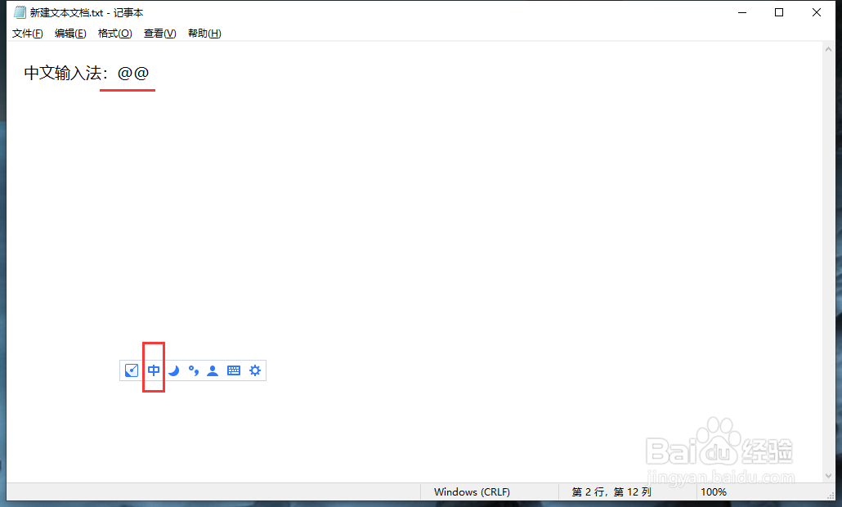
Task: Click the IME logo icon on the input toolbar
Action: coord(132,370)
